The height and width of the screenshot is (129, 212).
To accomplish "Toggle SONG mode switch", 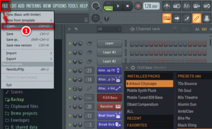I will coord(108,8).
